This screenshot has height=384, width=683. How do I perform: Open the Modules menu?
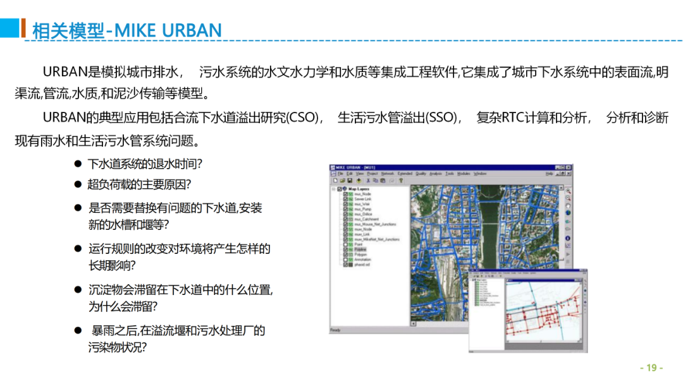point(464,174)
